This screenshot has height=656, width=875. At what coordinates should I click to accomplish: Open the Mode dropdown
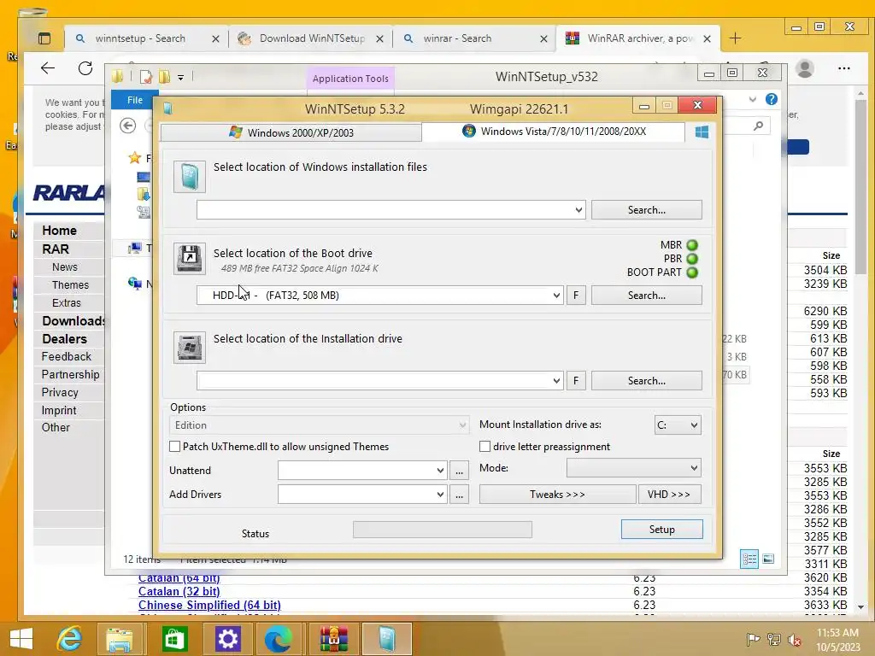[x=633, y=468]
